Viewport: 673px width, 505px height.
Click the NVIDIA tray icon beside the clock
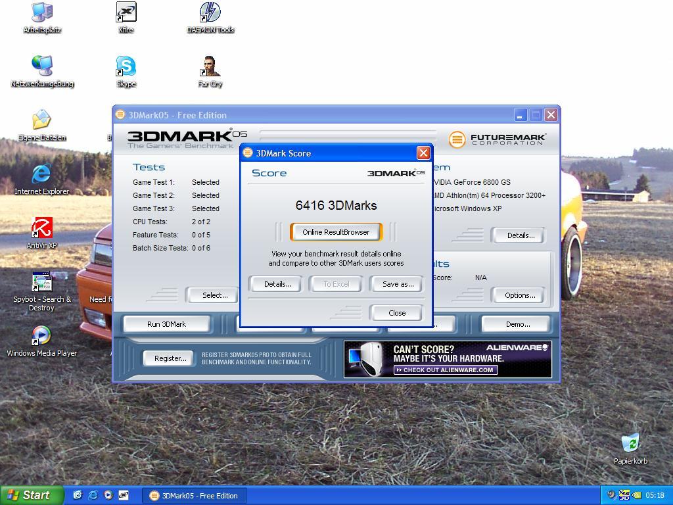click(636, 496)
